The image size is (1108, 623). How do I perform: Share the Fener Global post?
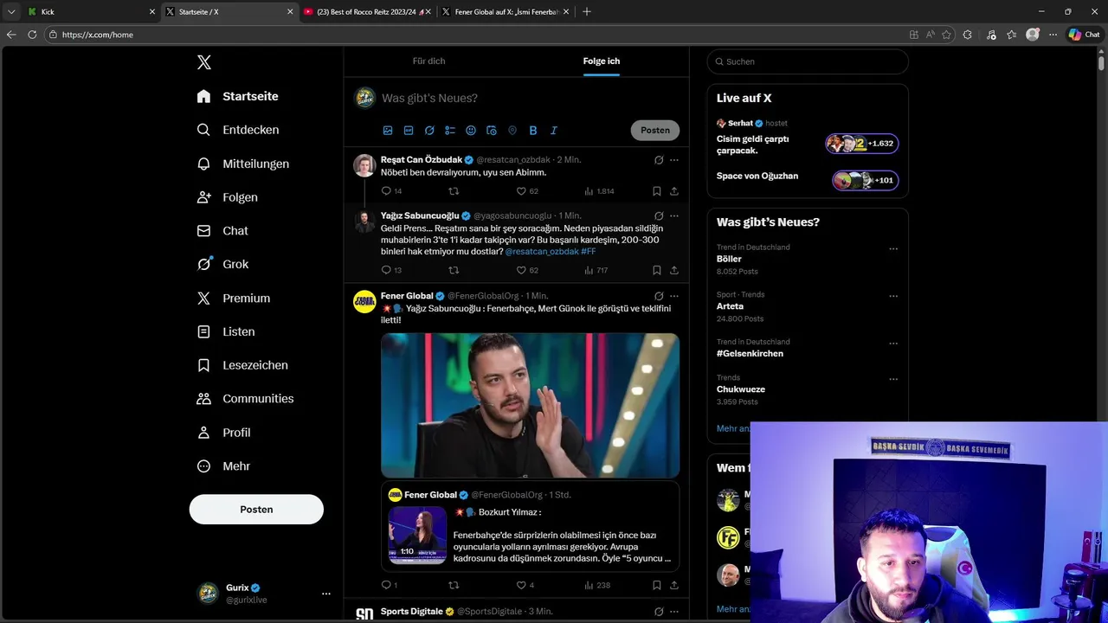pos(674,586)
